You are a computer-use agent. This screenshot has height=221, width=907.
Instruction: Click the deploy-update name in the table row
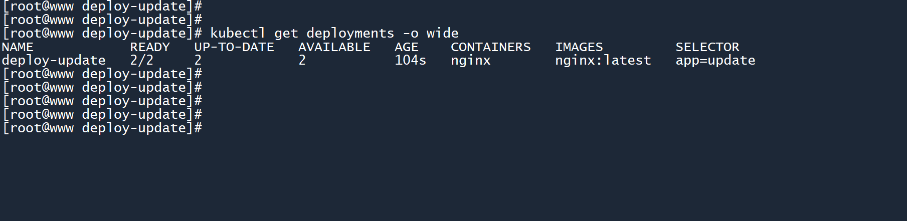[x=54, y=61]
